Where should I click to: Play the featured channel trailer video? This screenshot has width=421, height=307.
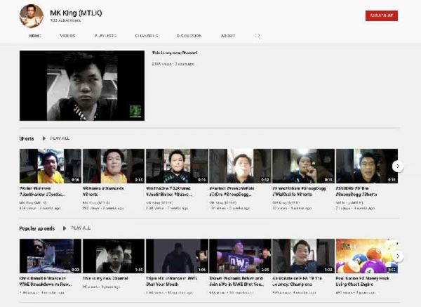pos(81,85)
